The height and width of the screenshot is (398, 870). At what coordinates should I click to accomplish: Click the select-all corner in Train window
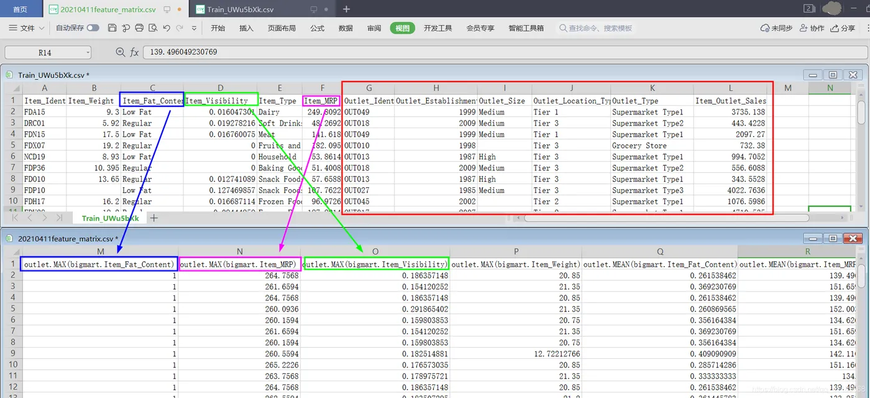pyautogui.click(x=12, y=88)
